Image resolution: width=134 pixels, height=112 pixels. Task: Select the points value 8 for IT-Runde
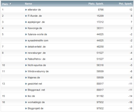[x=131, y=16]
